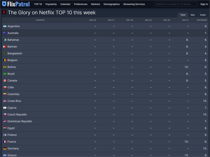Switch to the Map view tab

[x=193, y=15]
